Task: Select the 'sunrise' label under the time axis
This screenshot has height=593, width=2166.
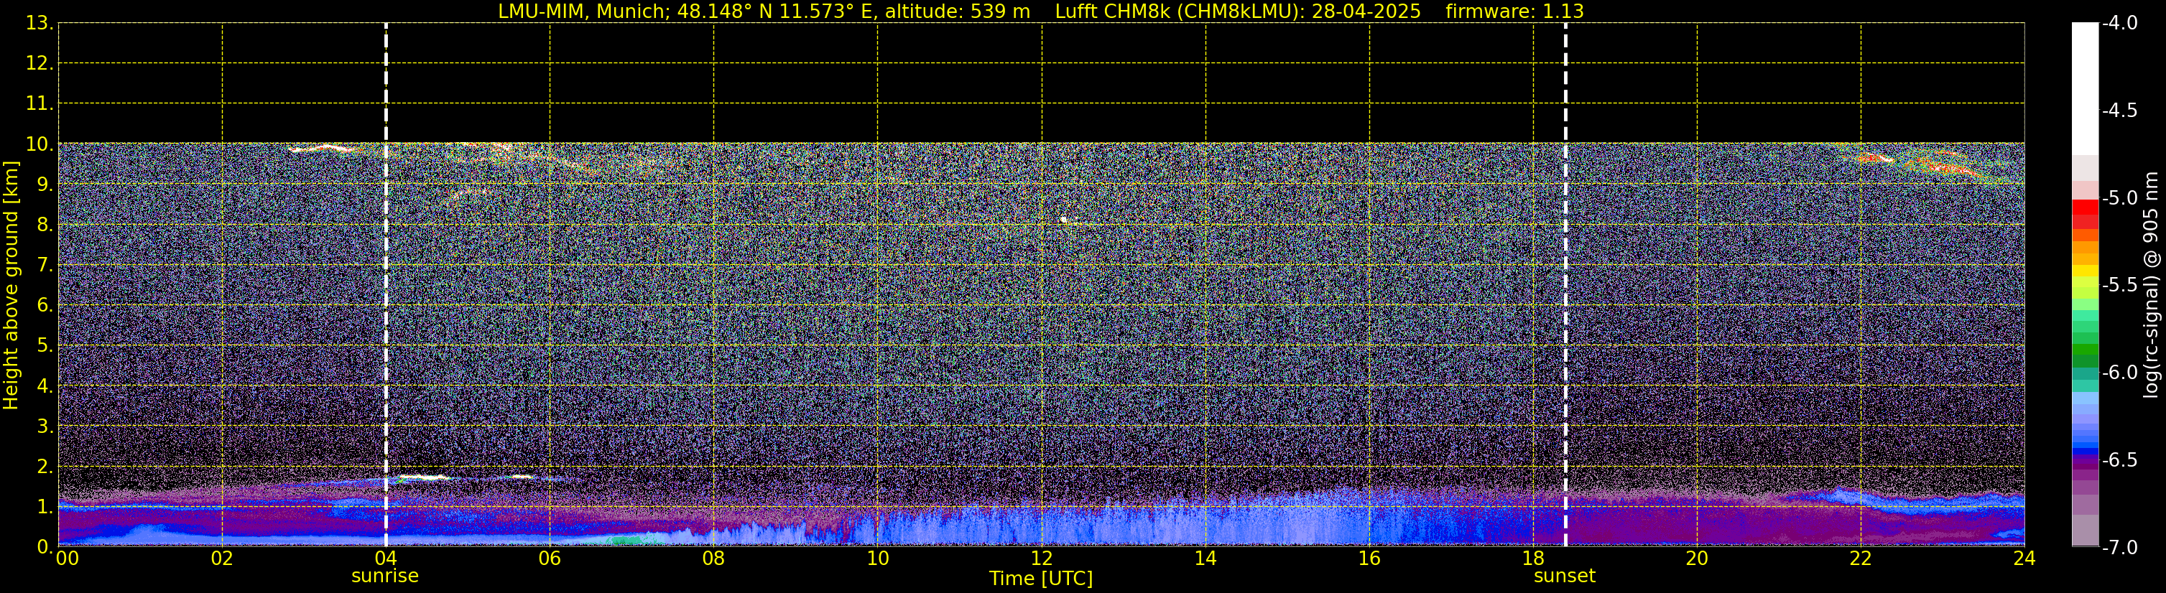Action: (x=385, y=576)
